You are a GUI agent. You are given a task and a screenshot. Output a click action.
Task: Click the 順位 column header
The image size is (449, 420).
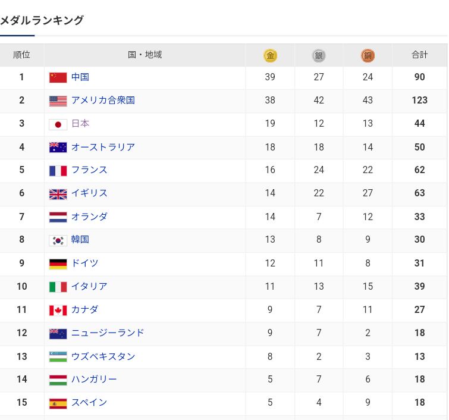pyautogui.click(x=22, y=55)
